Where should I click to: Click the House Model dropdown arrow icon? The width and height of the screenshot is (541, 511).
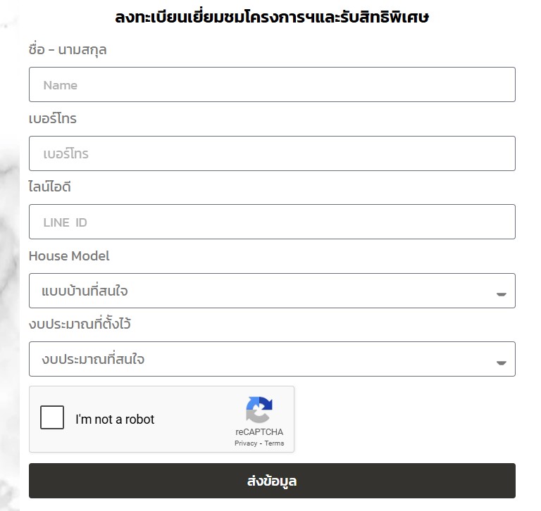click(x=501, y=294)
